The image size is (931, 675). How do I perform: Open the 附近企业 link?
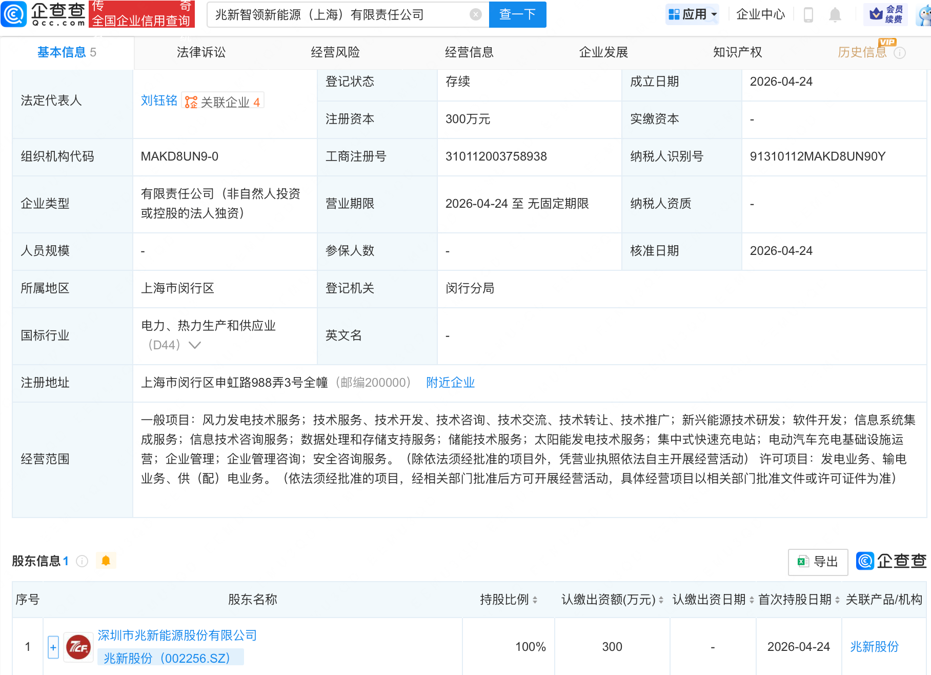tap(450, 383)
